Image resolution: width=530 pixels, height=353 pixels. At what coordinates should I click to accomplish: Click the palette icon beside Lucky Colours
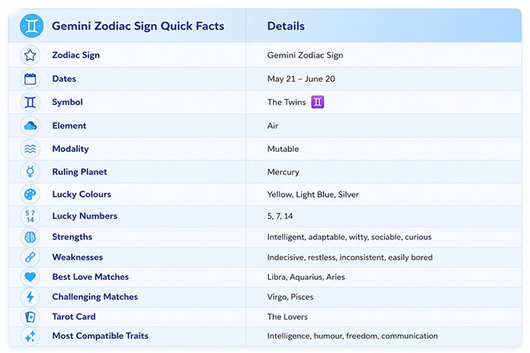30,194
